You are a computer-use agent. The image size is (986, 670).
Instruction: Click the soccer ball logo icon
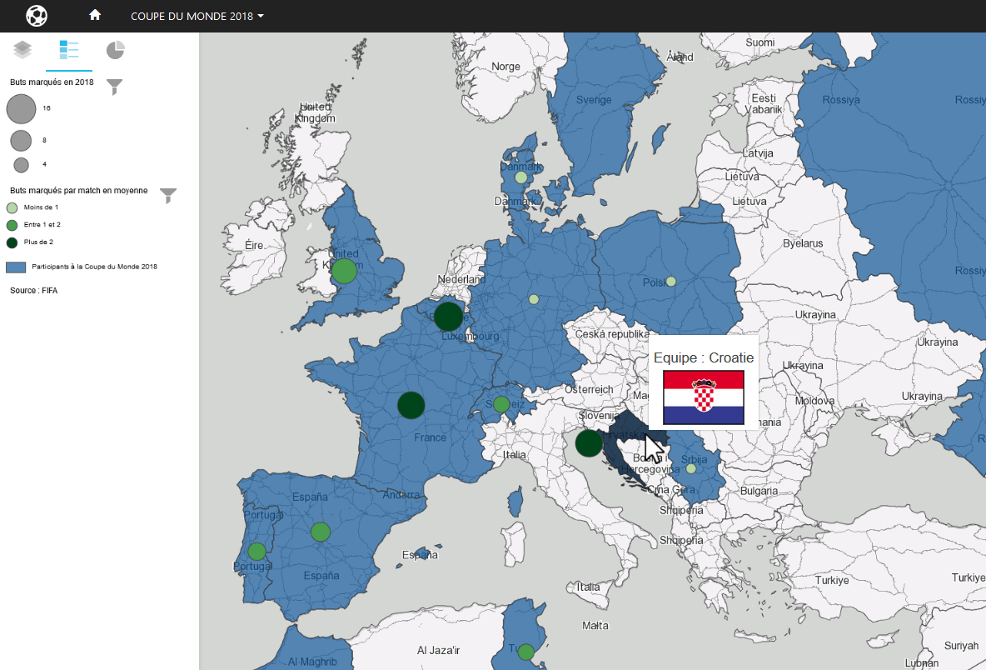click(x=37, y=16)
